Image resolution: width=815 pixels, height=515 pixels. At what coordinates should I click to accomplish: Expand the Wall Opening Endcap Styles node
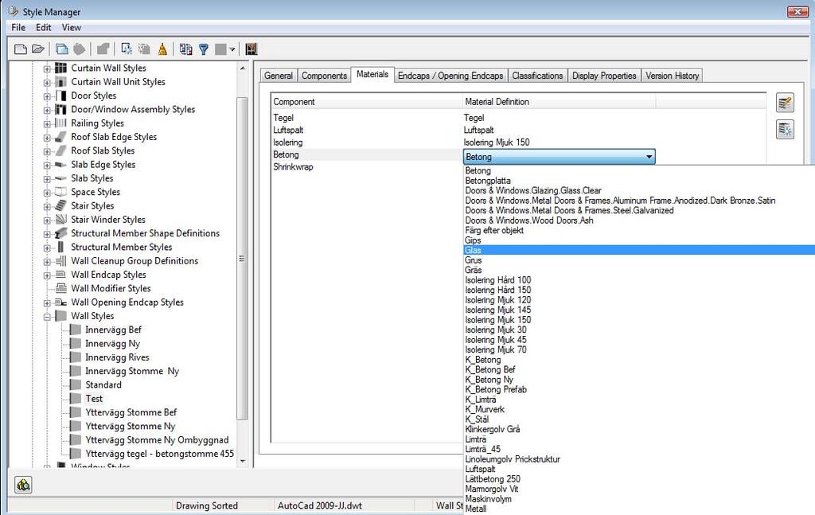coord(47,302)
